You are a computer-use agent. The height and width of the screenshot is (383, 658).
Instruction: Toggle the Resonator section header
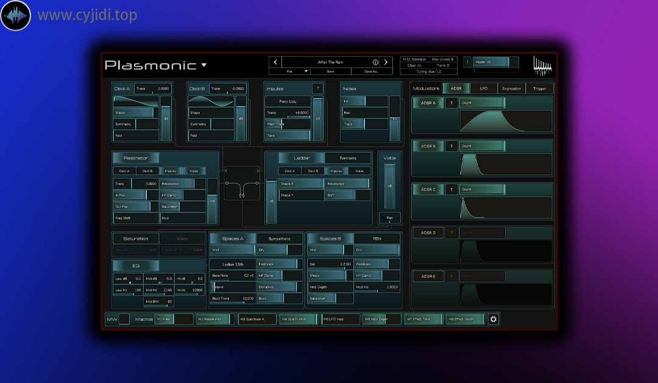click(136, 158)
